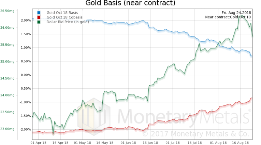Click the Near contract: Gold Oct 18 text

[x=228, y=17]
